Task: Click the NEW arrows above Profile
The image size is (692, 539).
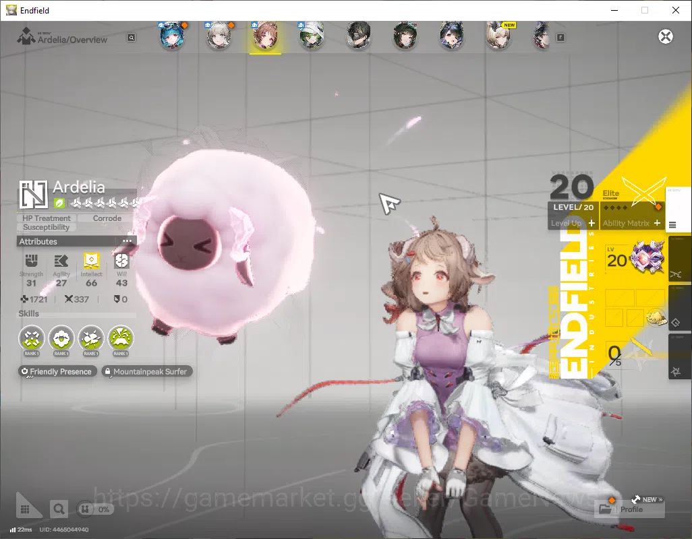Action: [647, 499]
